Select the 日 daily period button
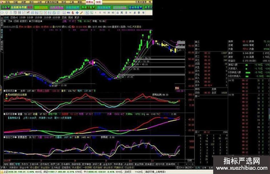This screenshot has width=270, height=174. [x=117, y=13]
